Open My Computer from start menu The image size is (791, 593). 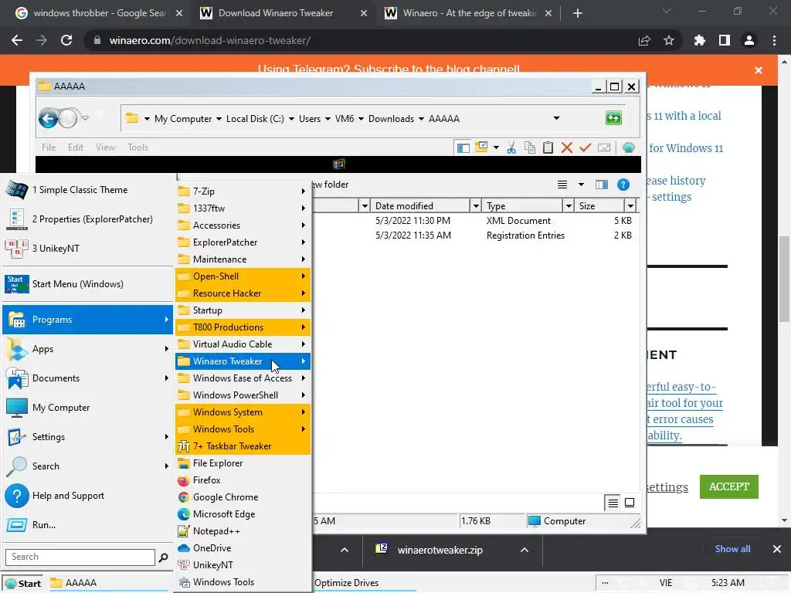tap(88, 408)
